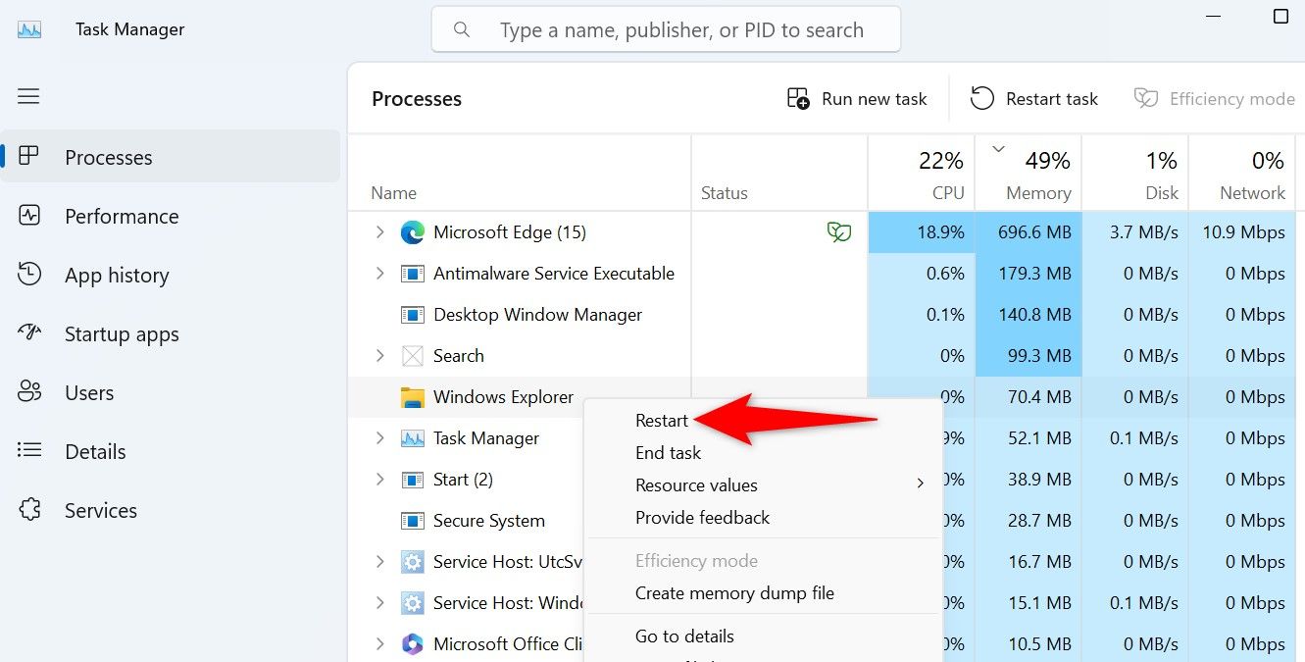Open the Resource values submenu
The height and width of the screenshot is (662, 1305).
(696, 484)
